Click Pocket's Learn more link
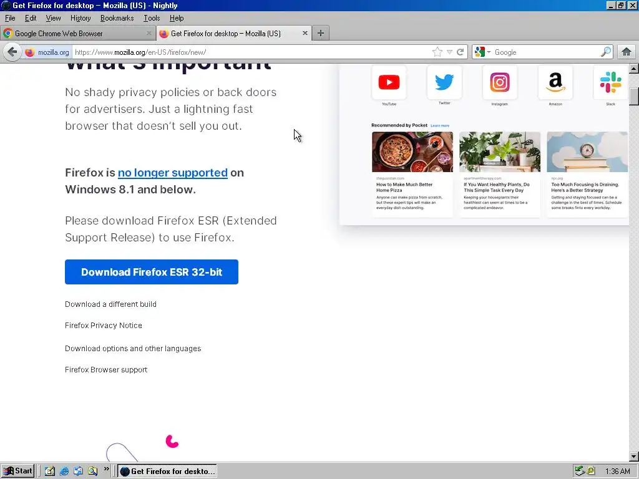This screenshot has width=639, height=479. [440, 125]
